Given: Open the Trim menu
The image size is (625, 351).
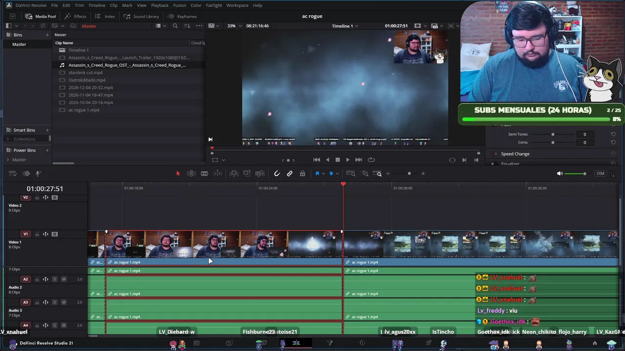Looking at the screenshot, I should click(79, 5).
